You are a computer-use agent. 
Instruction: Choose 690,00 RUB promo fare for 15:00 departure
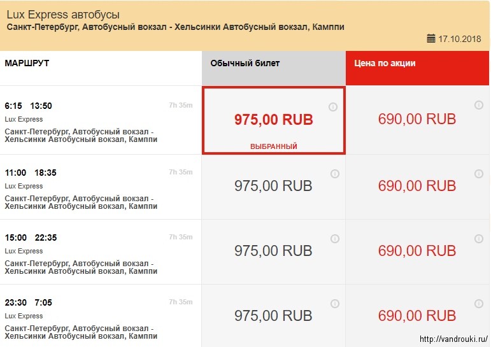click(x=417, y=251)
